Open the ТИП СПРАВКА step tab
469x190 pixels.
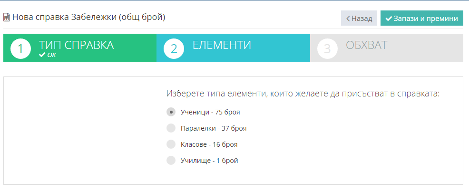[x=80, y=48]
